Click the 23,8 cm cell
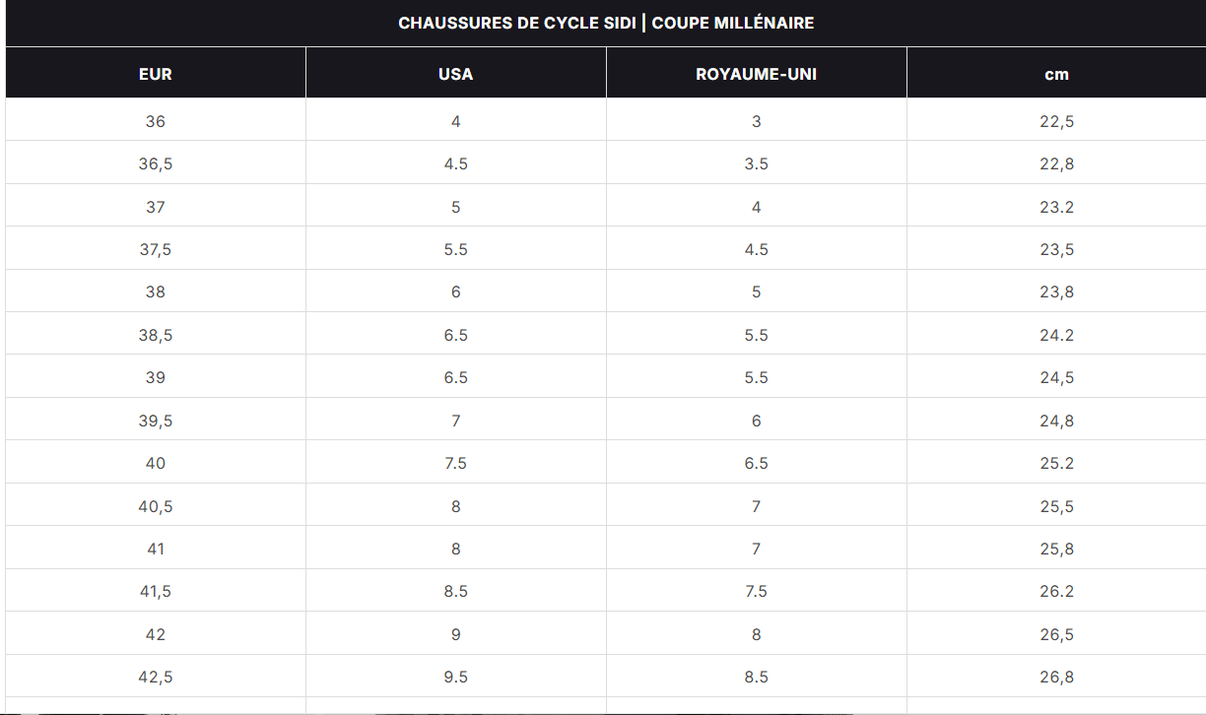Image resolution: width=1206 pixels, height=715 pixels. coord(1056,292)
